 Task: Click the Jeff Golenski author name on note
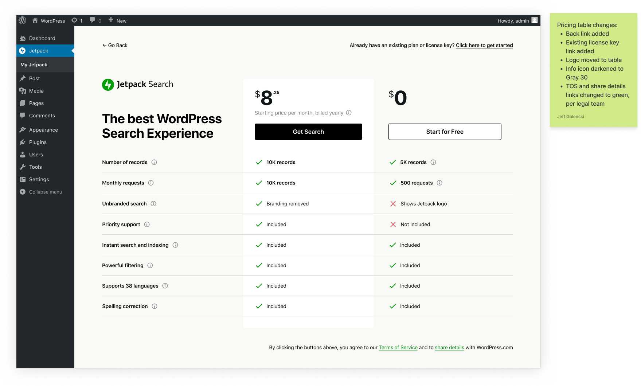570,117
